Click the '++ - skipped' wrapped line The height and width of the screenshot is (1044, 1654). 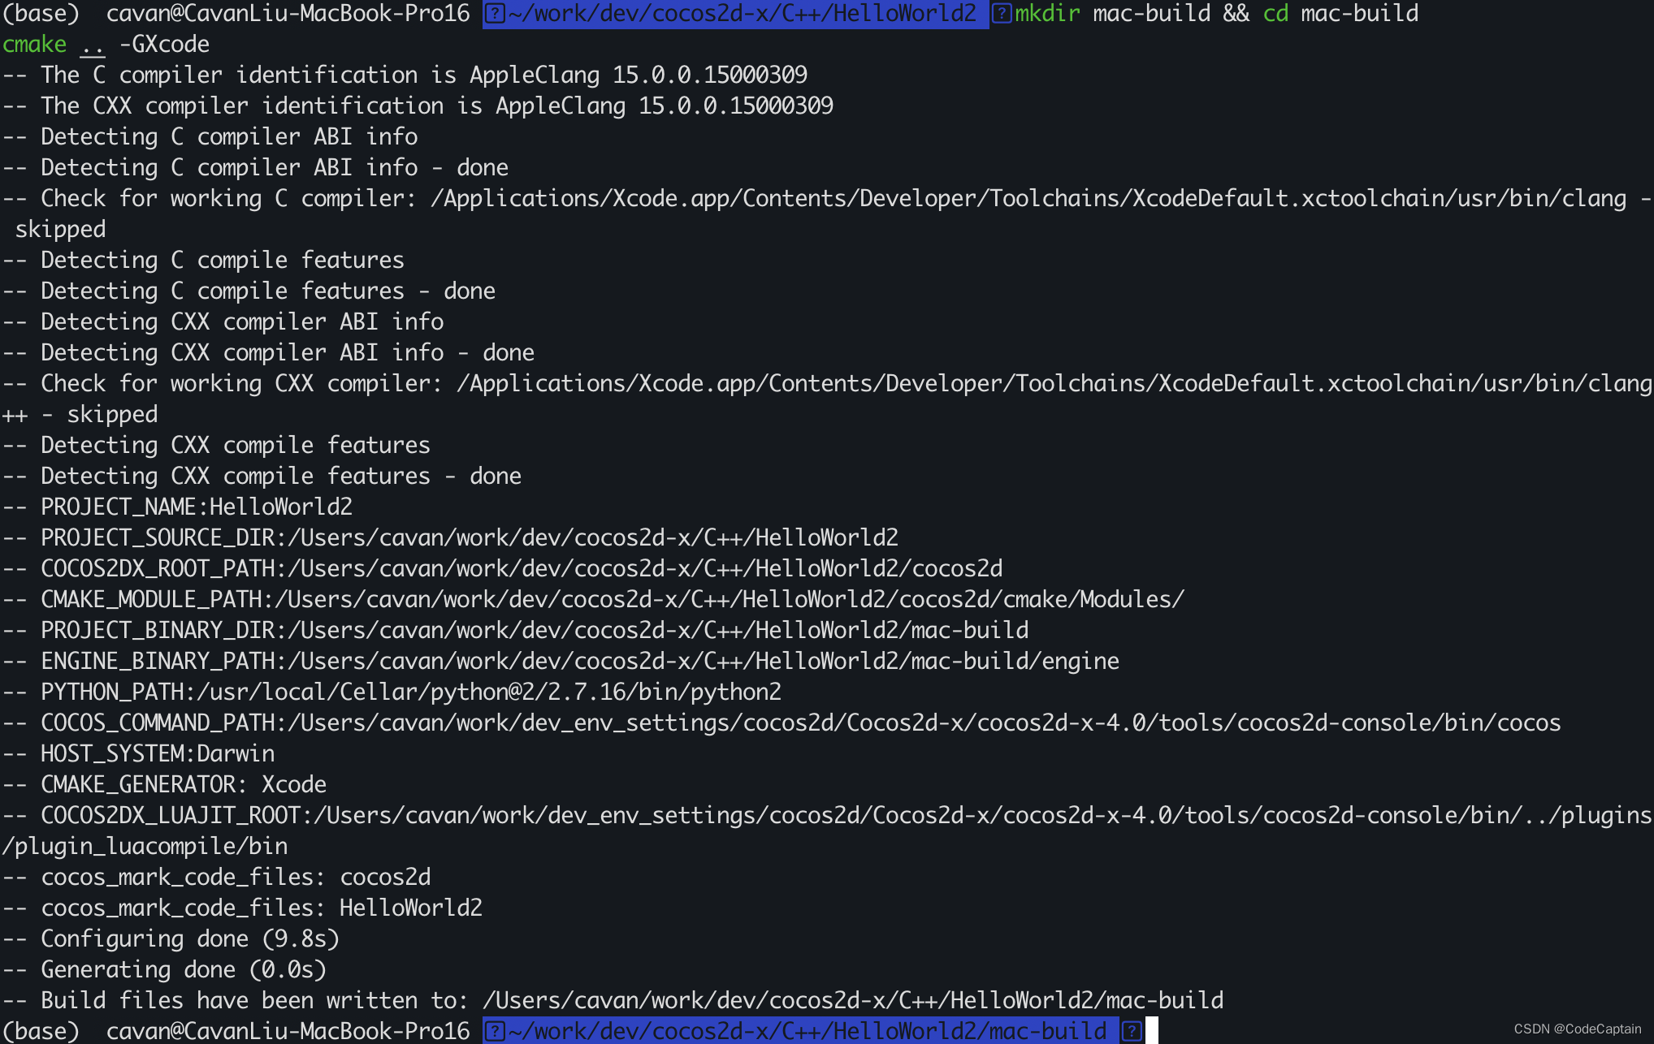pyautogui.click(x=80, y=415)
